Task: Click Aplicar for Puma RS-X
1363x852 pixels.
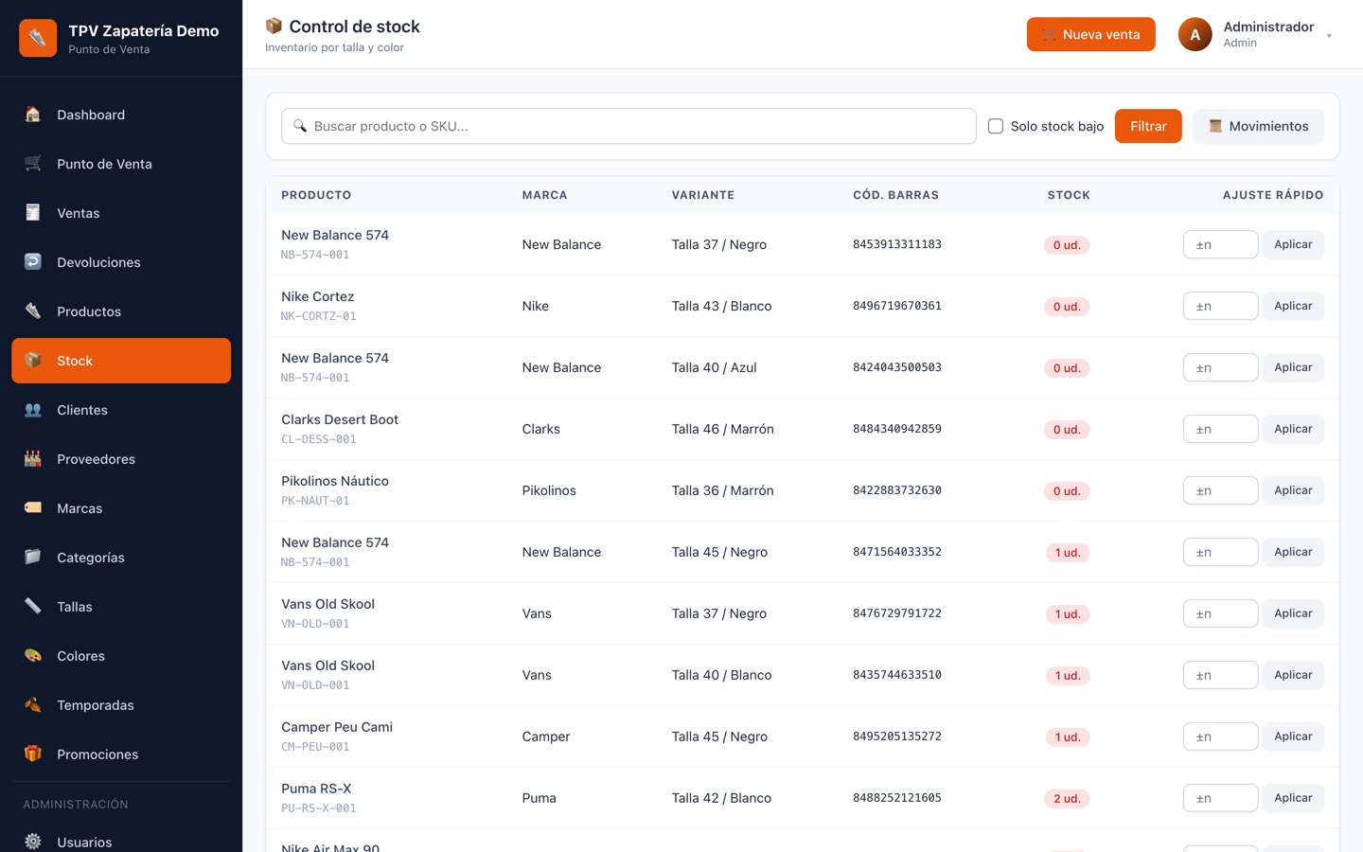Action: coord(1293,798)
